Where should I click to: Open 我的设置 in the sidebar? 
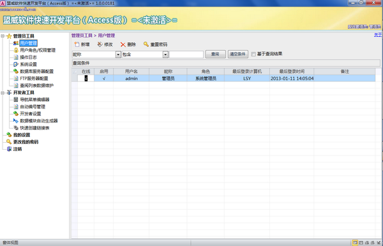tap(22, 135)
